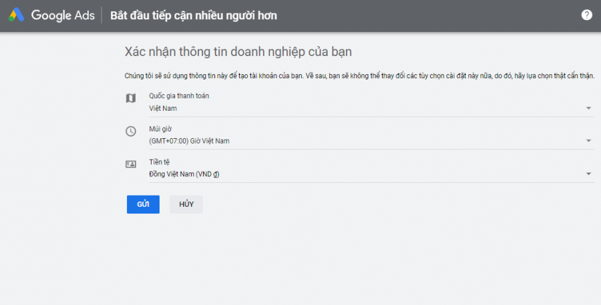
Task: Expand the billing country dropdown arrow
Action: (x=589, y=108)
